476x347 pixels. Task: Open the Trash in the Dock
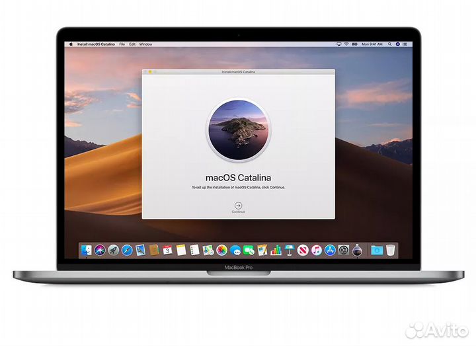tap(391, 251)
